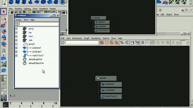This screenshot has height=108, width=193.
Task: Expand the front camera in Outliner
Action: [x=16, y=37]
